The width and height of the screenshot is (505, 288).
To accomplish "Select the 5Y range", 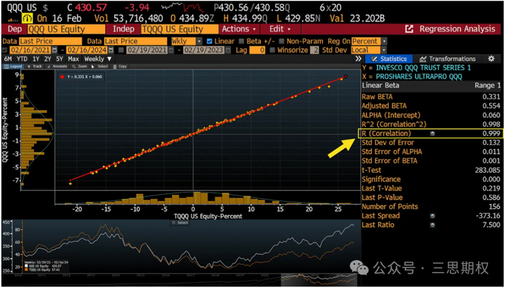I will click(60, 59).
